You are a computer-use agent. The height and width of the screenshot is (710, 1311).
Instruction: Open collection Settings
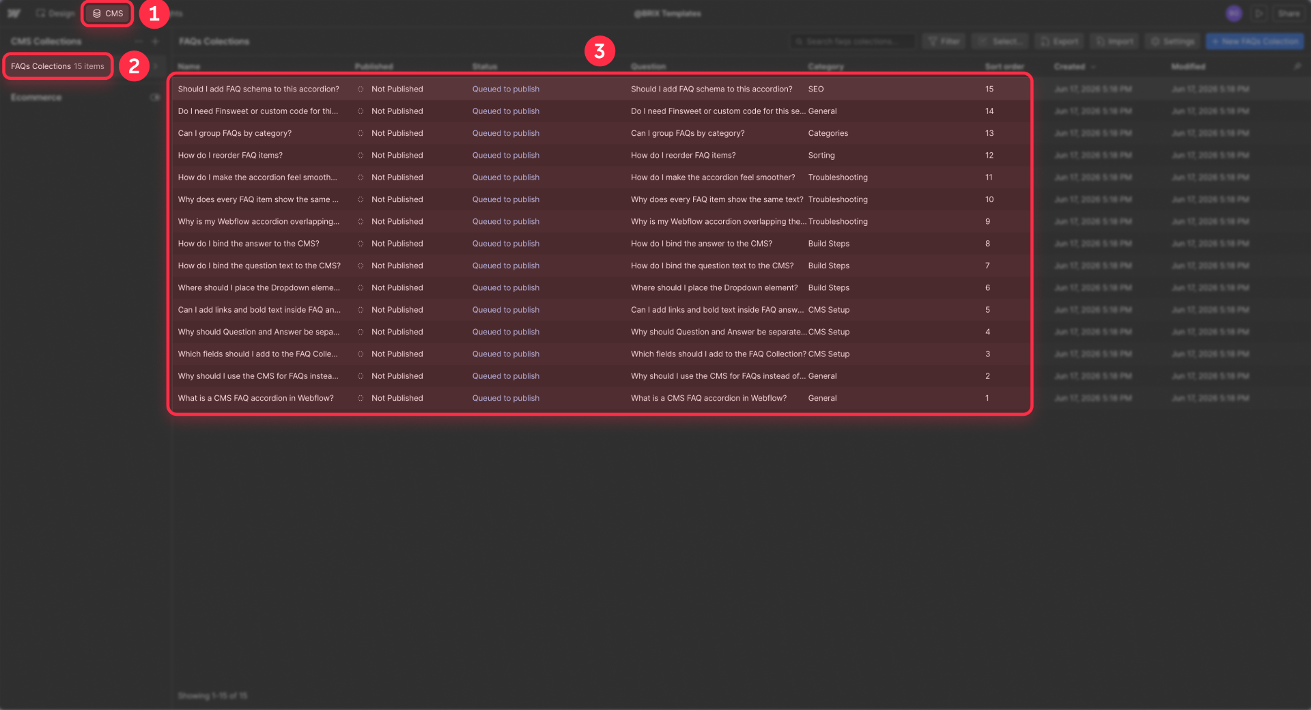pyautogui.click(x=1172, y=42)
